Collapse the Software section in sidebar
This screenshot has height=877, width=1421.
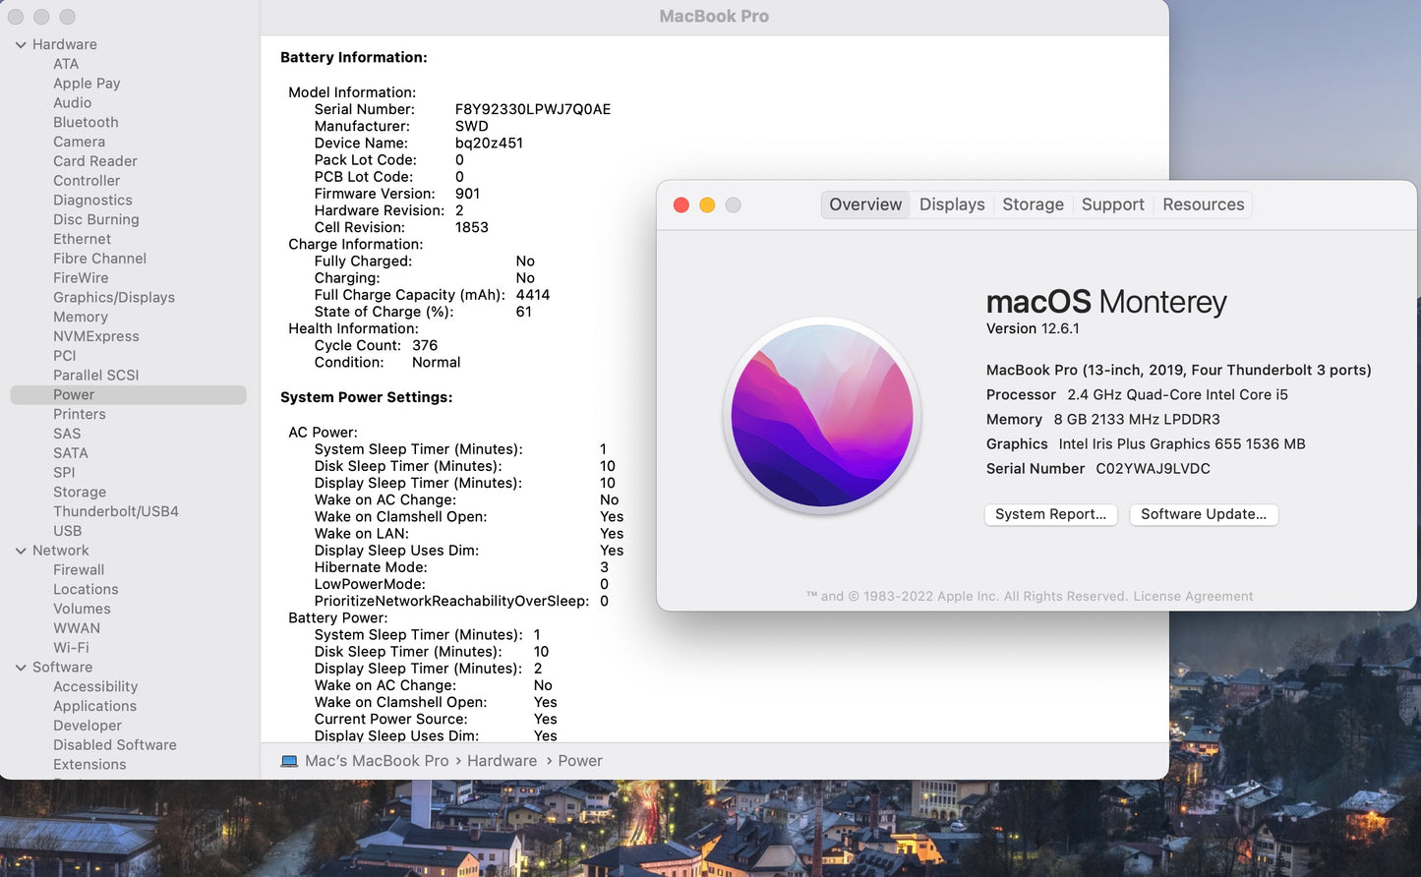click(21, 668)
